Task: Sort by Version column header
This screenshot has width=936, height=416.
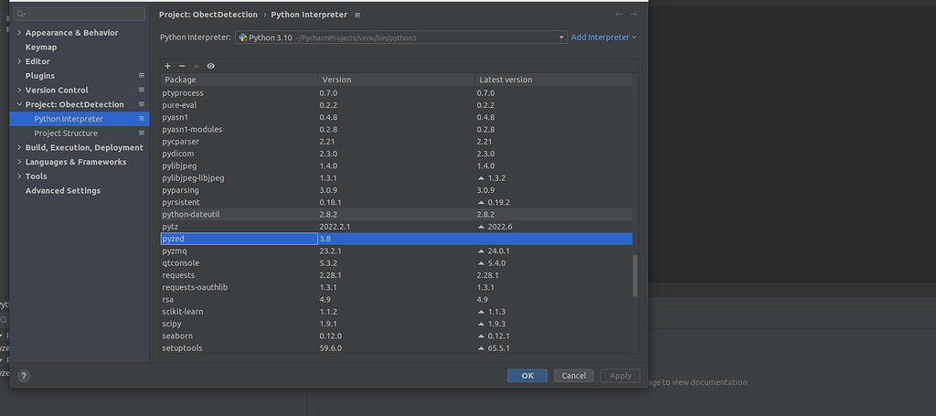Action: [397, 80]
